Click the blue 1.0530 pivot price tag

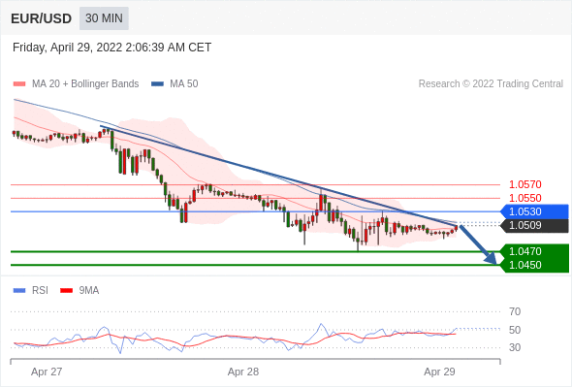534,211
